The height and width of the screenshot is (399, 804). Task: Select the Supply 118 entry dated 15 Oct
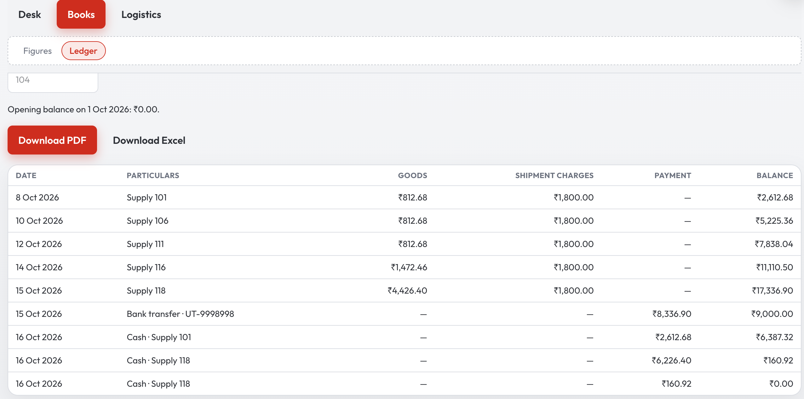click(x=404, y=290)
